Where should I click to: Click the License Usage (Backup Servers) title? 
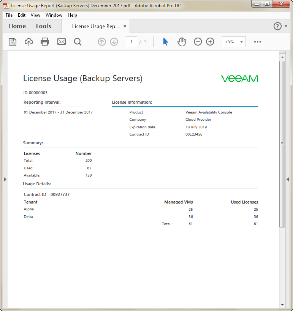coord(83,78)
